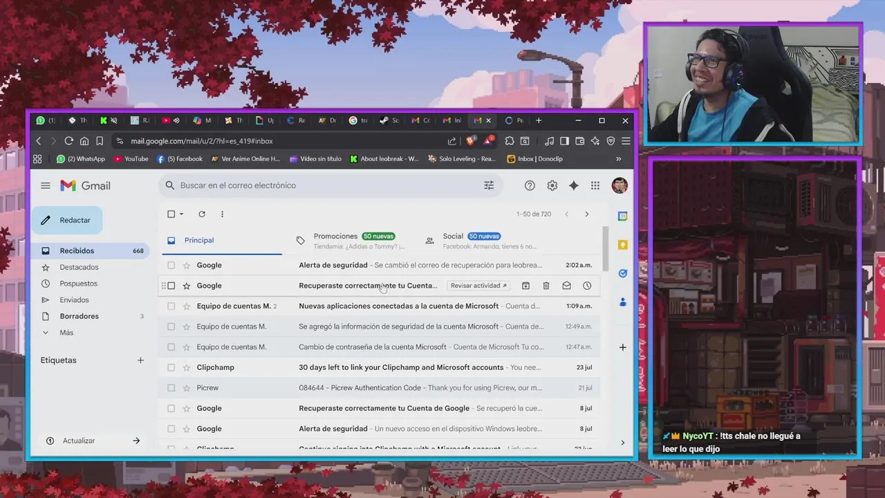Viewport: 885px width, 498px height.
Task: Bookmark this page in browser
Action: [100, 141]
